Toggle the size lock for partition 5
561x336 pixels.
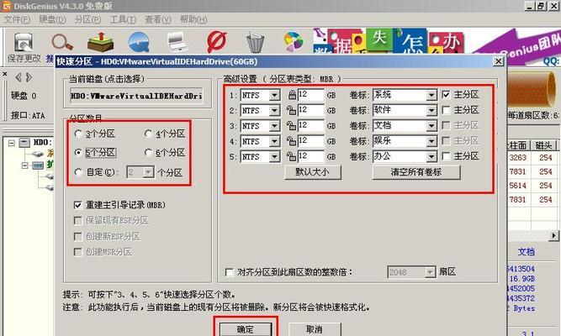(291, 156)
